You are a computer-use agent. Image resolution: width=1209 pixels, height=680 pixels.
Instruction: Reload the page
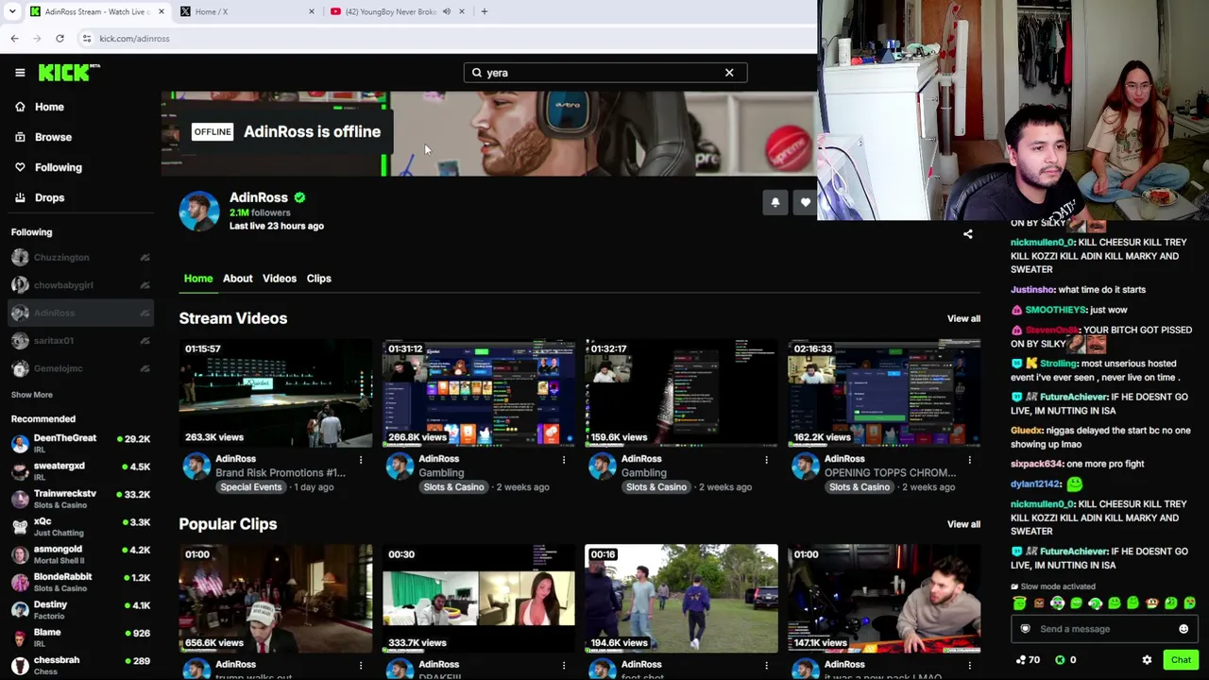pos(60,39)
